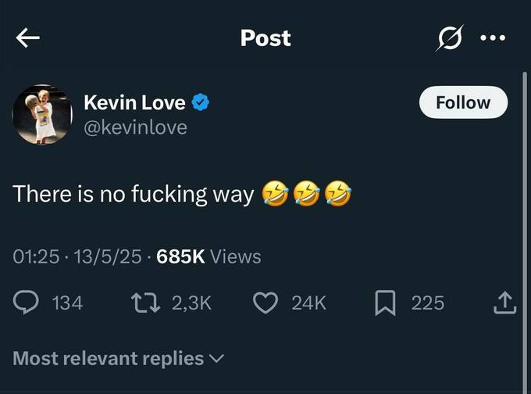Click the reply speech bubble icon
This screenshot has width=531, height=394.
26,303
